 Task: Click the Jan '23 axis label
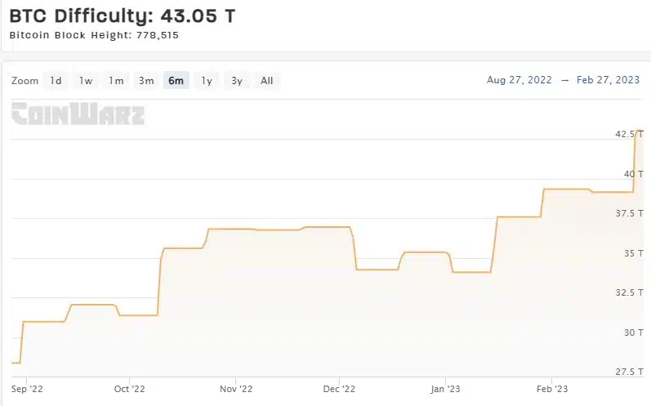[x=445, y=389]
